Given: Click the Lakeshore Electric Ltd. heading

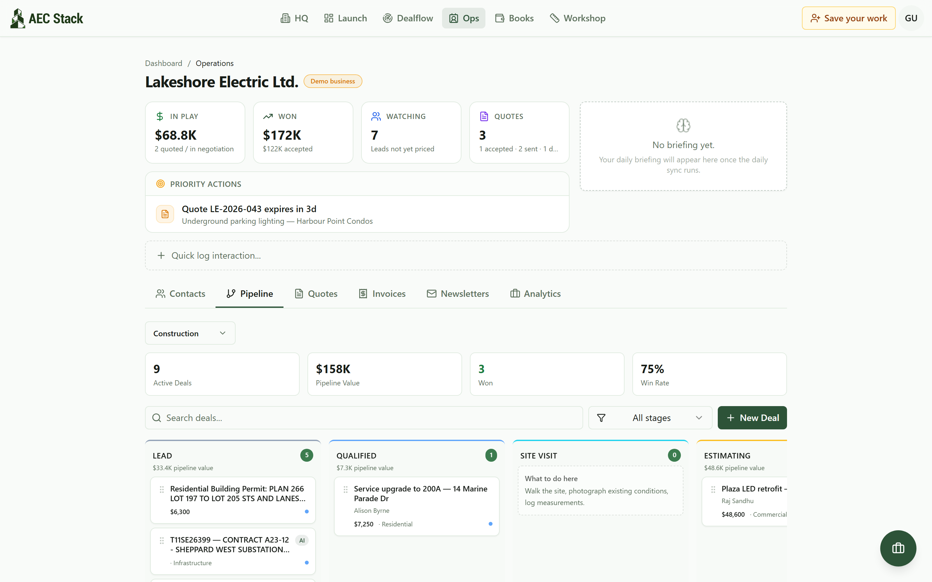Looking at the screenshot, I should [x=222, y=81].
